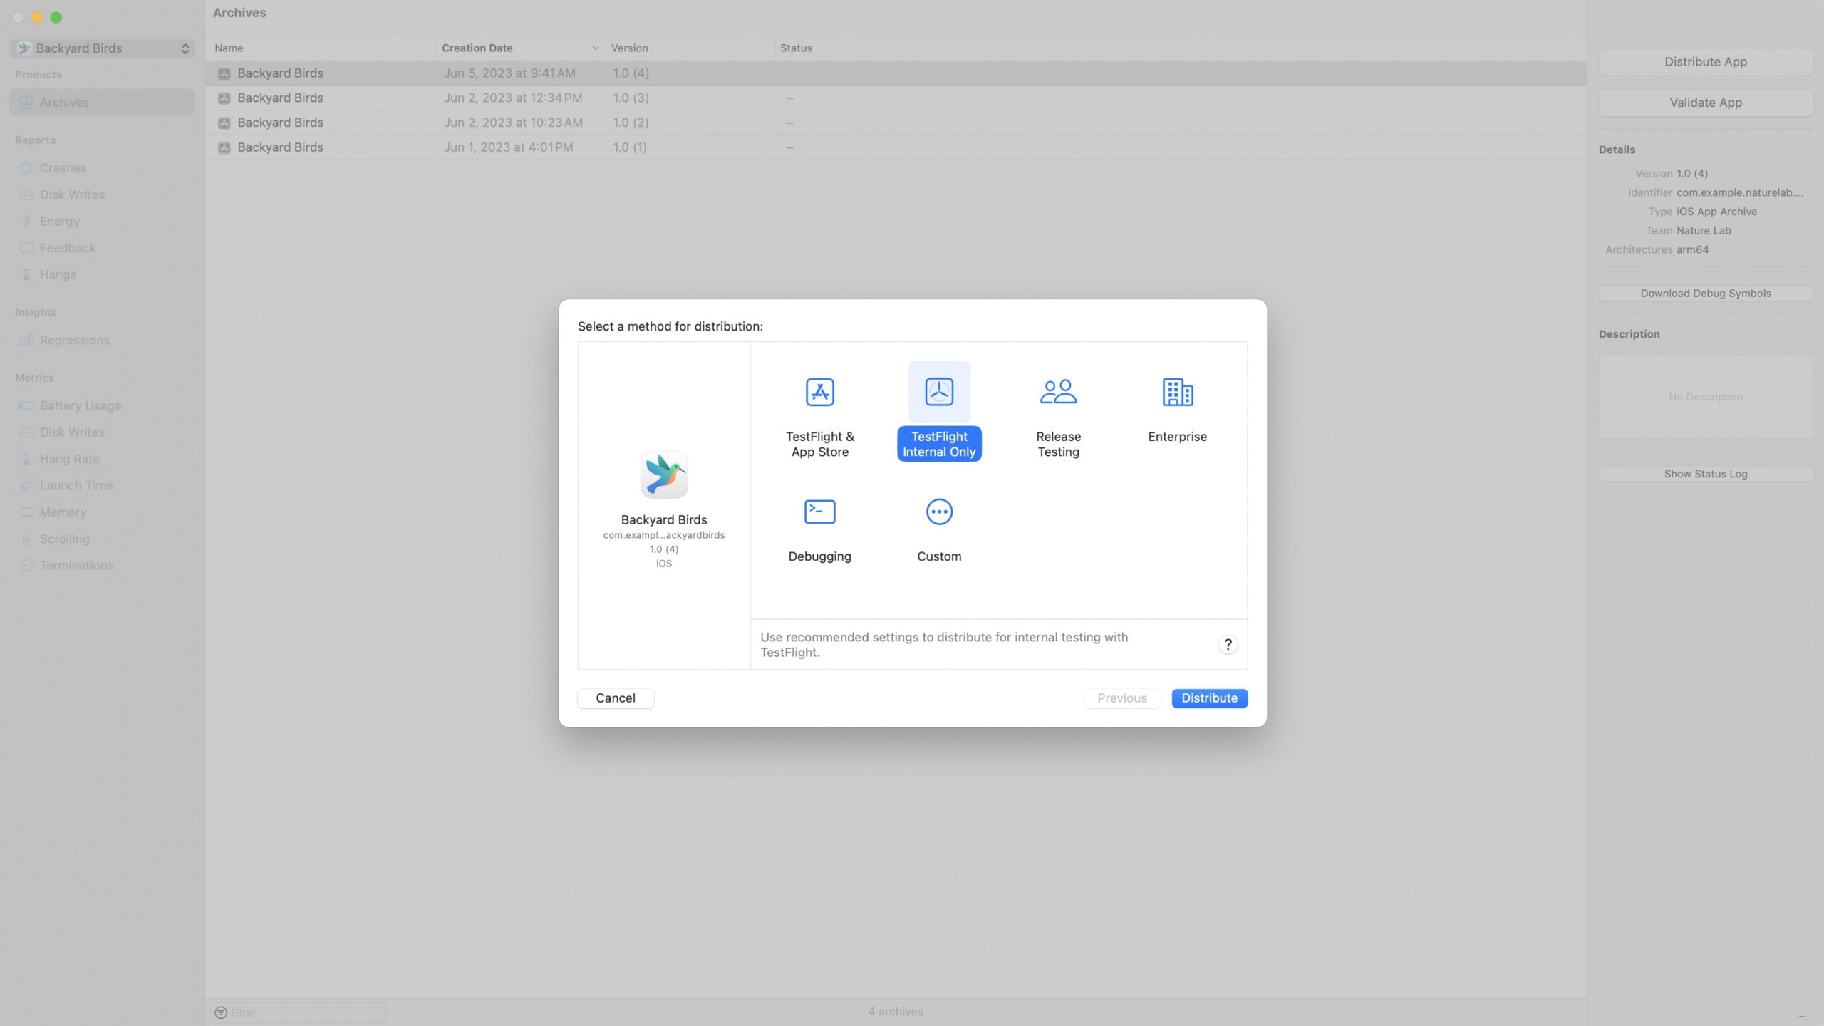
Task: Click the filter icon in the bottom bar
Action: point(221,1012)
